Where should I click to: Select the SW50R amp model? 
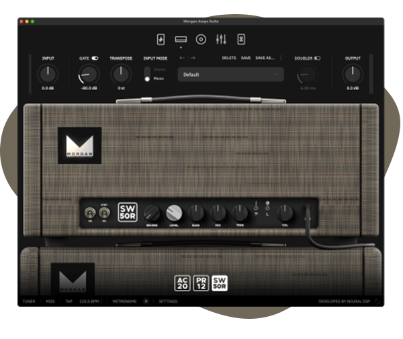[x=220, y=283]
